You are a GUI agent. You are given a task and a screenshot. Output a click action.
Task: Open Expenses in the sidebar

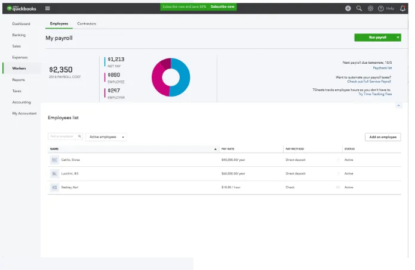tap(20, 57)
